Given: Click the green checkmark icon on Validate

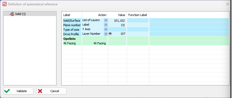Looking at the screenshot, I should (7, 91).
